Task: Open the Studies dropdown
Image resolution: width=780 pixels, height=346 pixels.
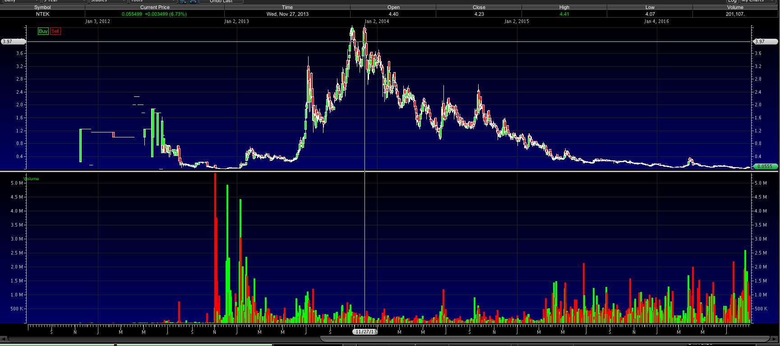Action: 108,1
